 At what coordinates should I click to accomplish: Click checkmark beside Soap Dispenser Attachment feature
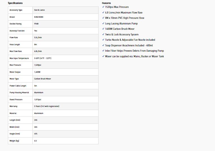[103, 45]
